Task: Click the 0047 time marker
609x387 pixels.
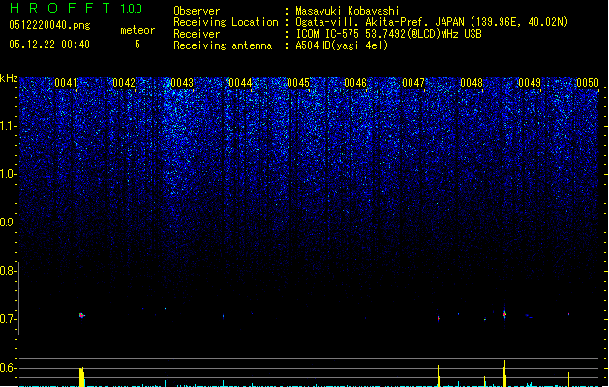Action: click(413, 83)
